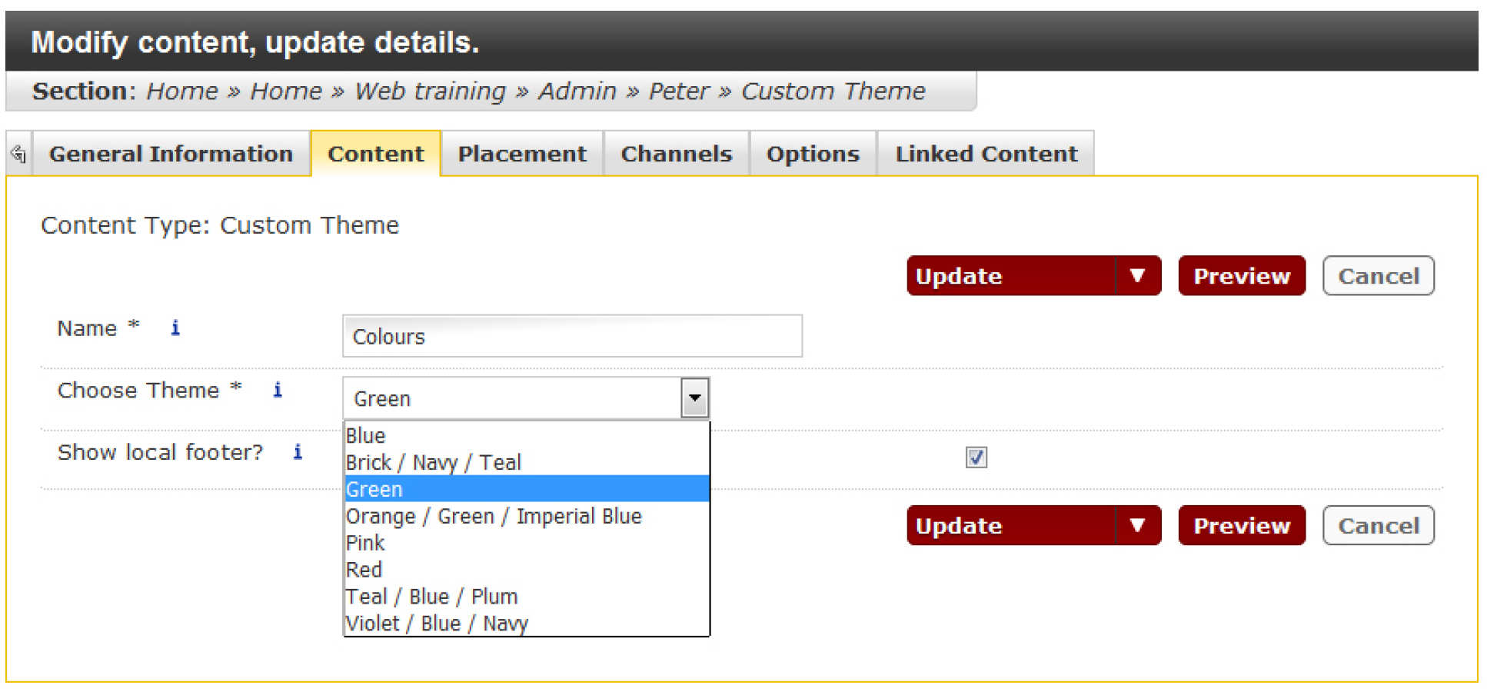Image resolution: width=1487 pixels, height=692 pixels.
Task: Open the Placement tab
Action: pyautogui.click(x=522, y=154)
